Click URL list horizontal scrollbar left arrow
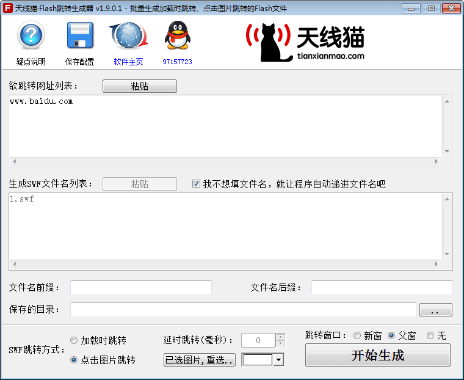Viewport: 464px width, 380px height. coord(15,161)
